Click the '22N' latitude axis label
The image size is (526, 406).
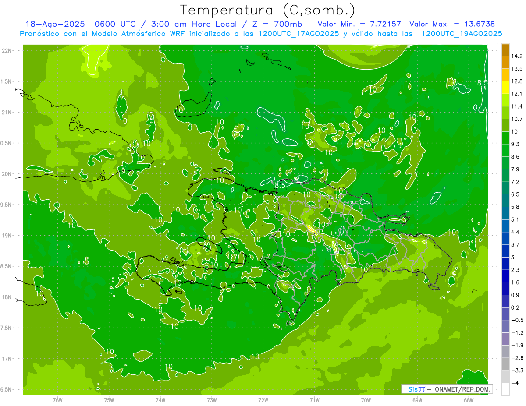7,51
